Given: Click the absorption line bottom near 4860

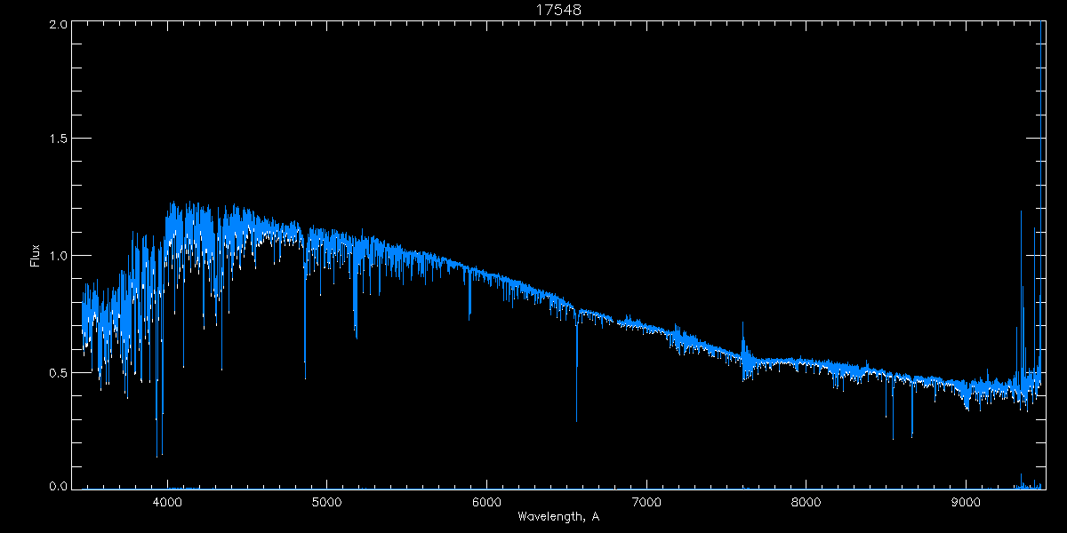Looking at the screenshot, I should coord(305,378).
